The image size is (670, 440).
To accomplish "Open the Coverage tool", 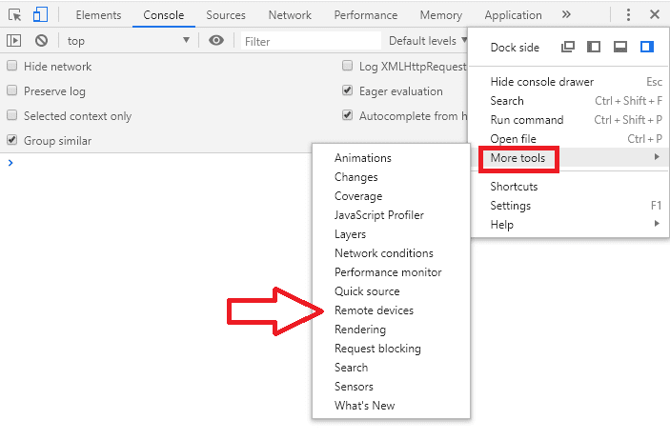I will click(x=391, y=195).
